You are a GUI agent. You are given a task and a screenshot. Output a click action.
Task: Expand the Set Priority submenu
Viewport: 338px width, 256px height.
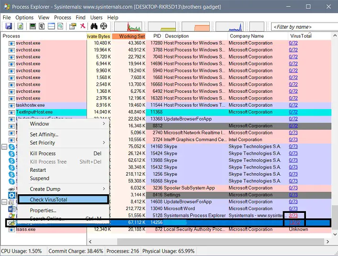(67, 143)
